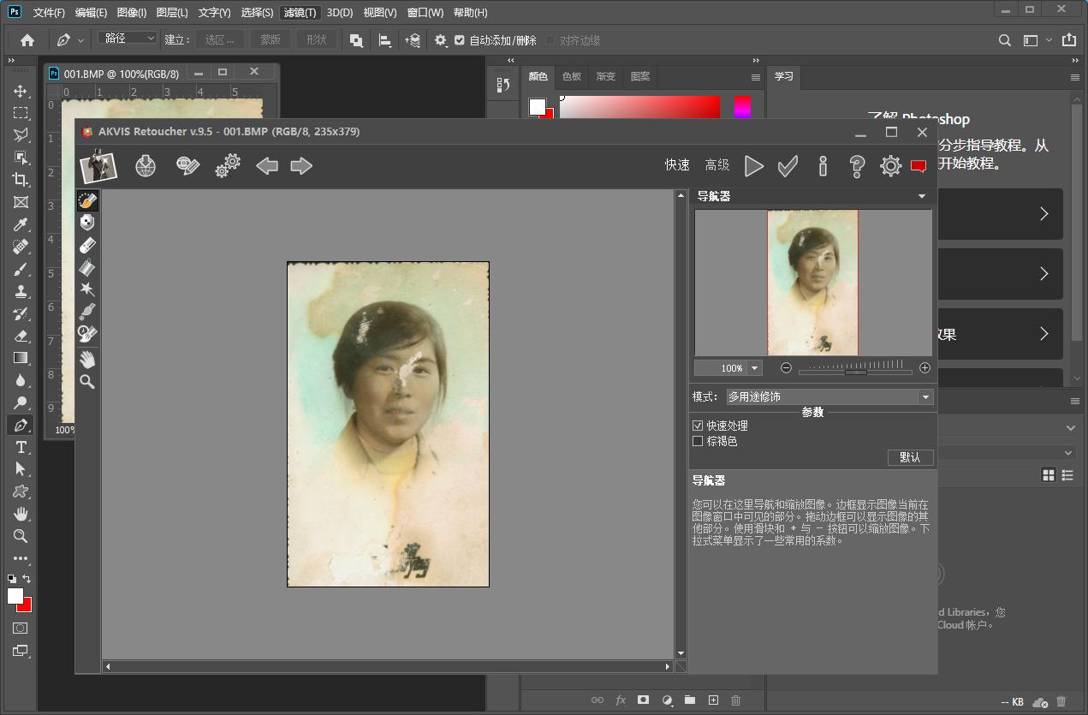Select the Zoom magnifier tool in AKVIS

87,382
